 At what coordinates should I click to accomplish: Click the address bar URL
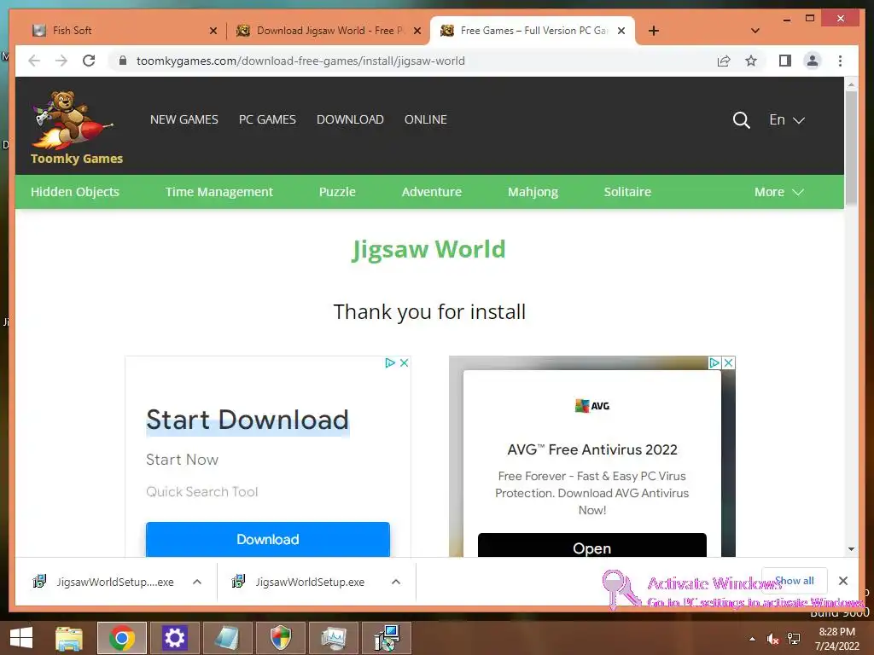point(300,61)
